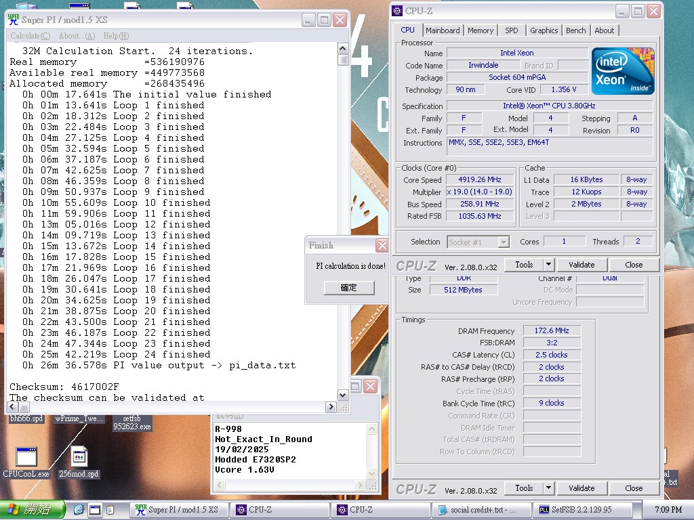Click Super PI vertical scrollbar down arrow
694x520 pixels.
tap(343, 395)
